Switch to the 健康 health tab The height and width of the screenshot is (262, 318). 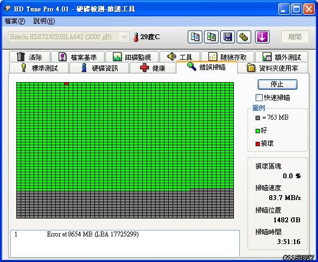point(152,68)
